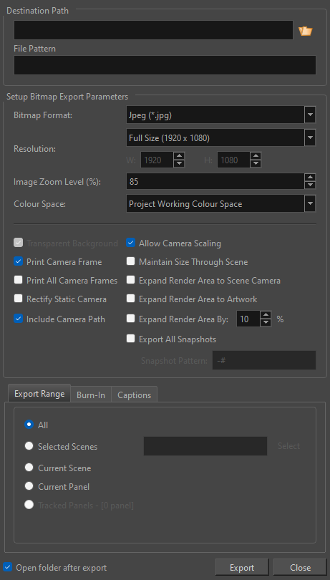Click the File Pattern text field
Viewport: 330px width, 580px height.
pos(165,65)
